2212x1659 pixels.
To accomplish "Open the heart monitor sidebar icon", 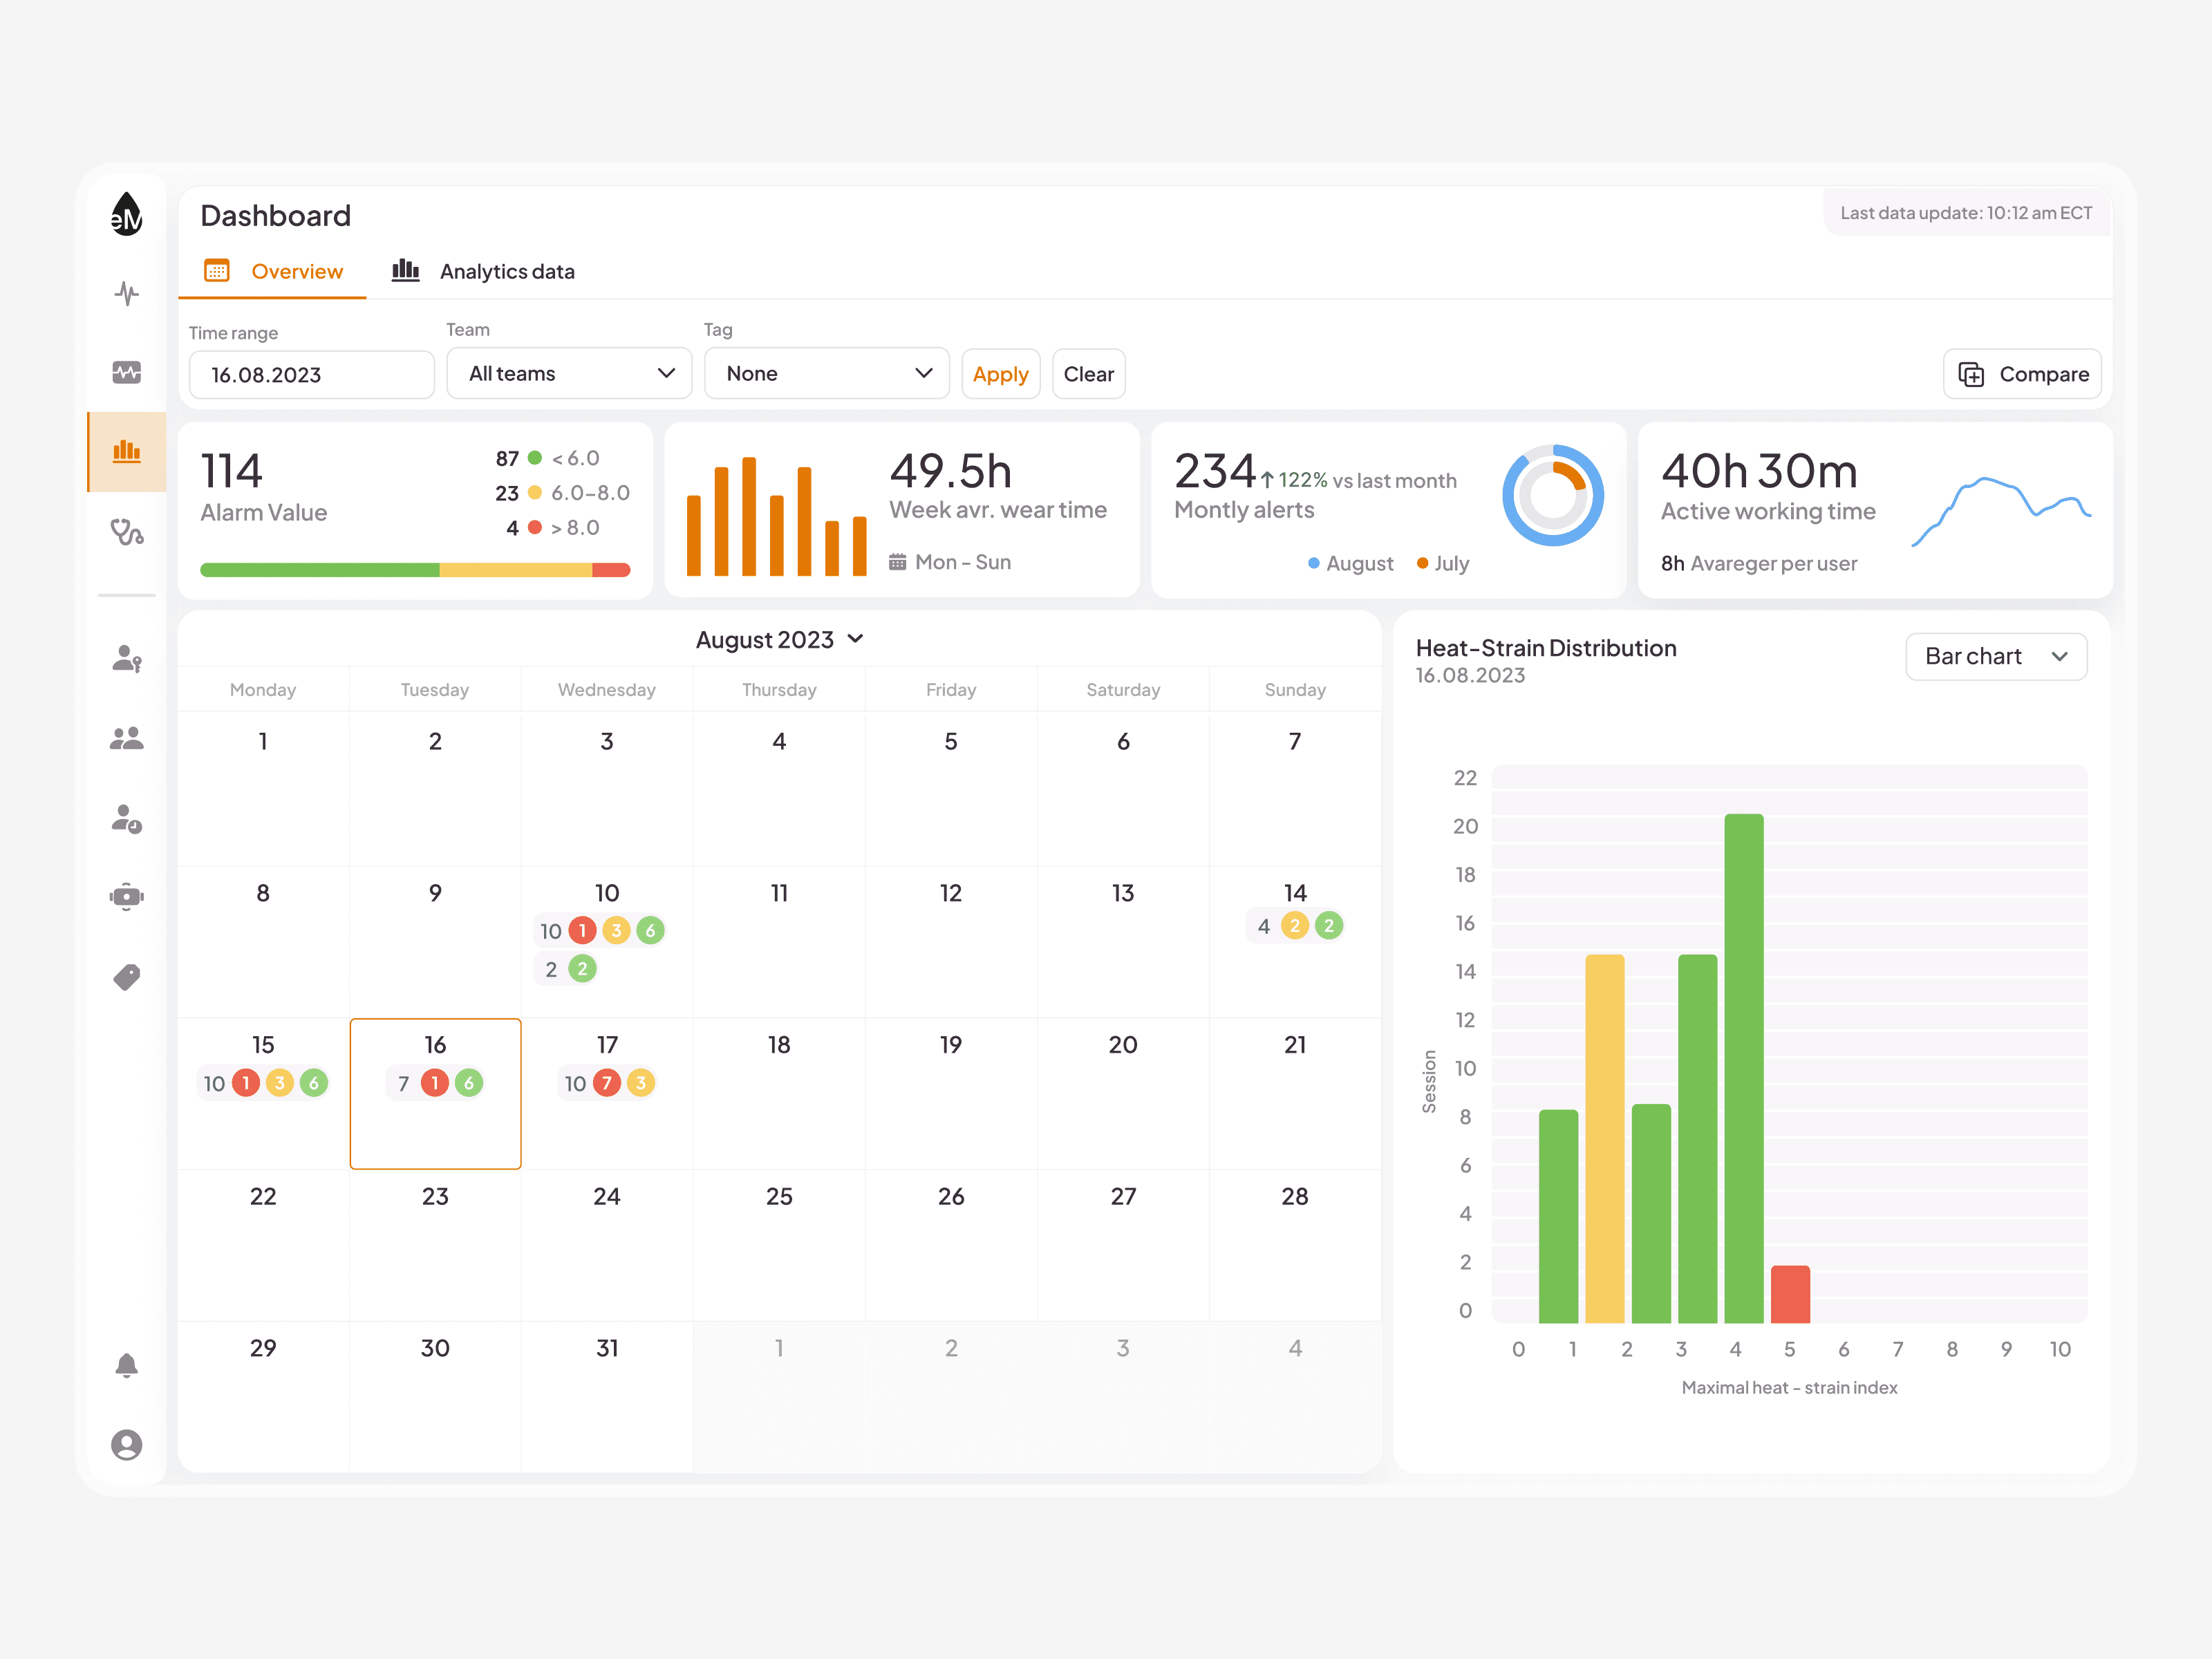I will (x=126, y=372).
